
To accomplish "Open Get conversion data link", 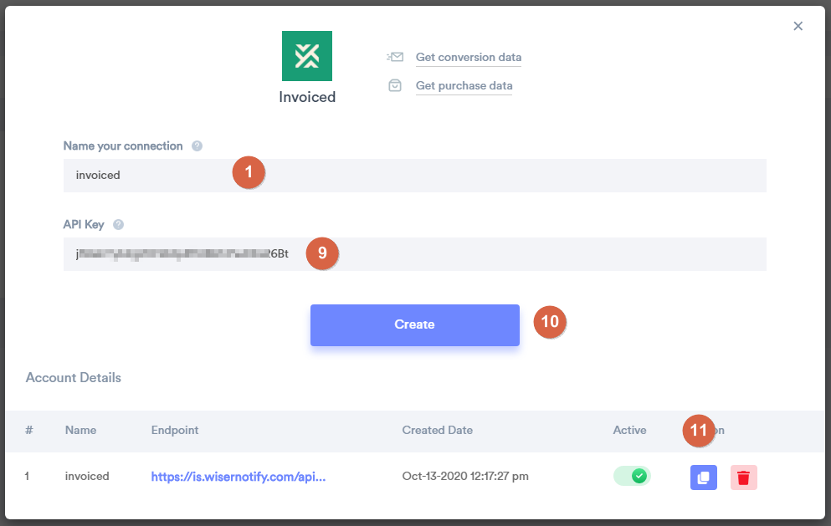I will pos(469,57).
